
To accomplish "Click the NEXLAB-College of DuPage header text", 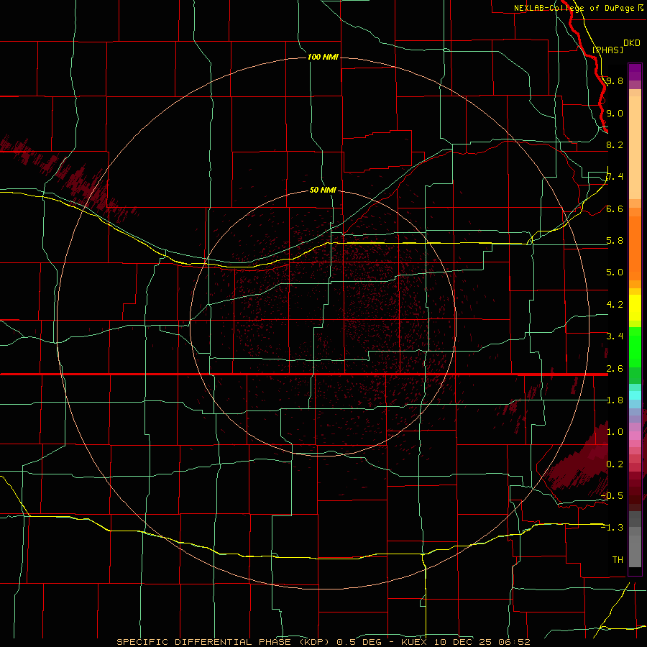I will point(574,8).
